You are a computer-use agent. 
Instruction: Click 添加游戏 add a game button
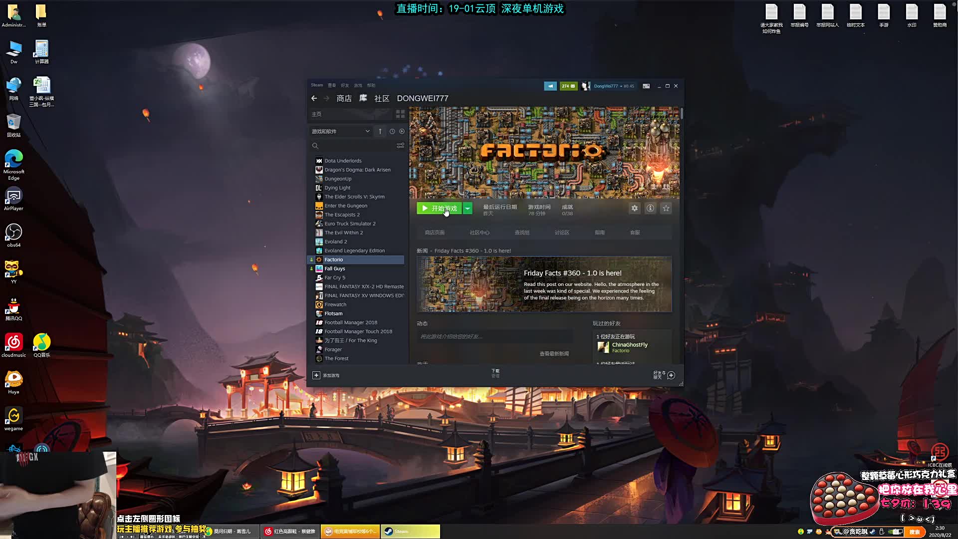coord(326,375)
